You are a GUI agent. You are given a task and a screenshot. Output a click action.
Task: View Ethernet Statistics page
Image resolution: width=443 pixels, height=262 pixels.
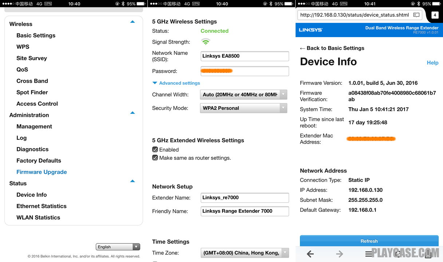tap(41, 206)
